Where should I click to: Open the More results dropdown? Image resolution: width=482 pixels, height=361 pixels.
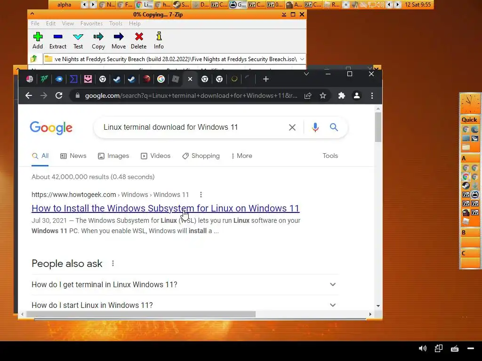pos(241,156)
